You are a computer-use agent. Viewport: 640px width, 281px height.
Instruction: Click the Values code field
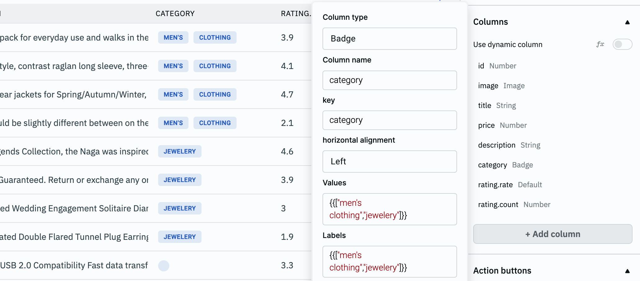[389, 209]
